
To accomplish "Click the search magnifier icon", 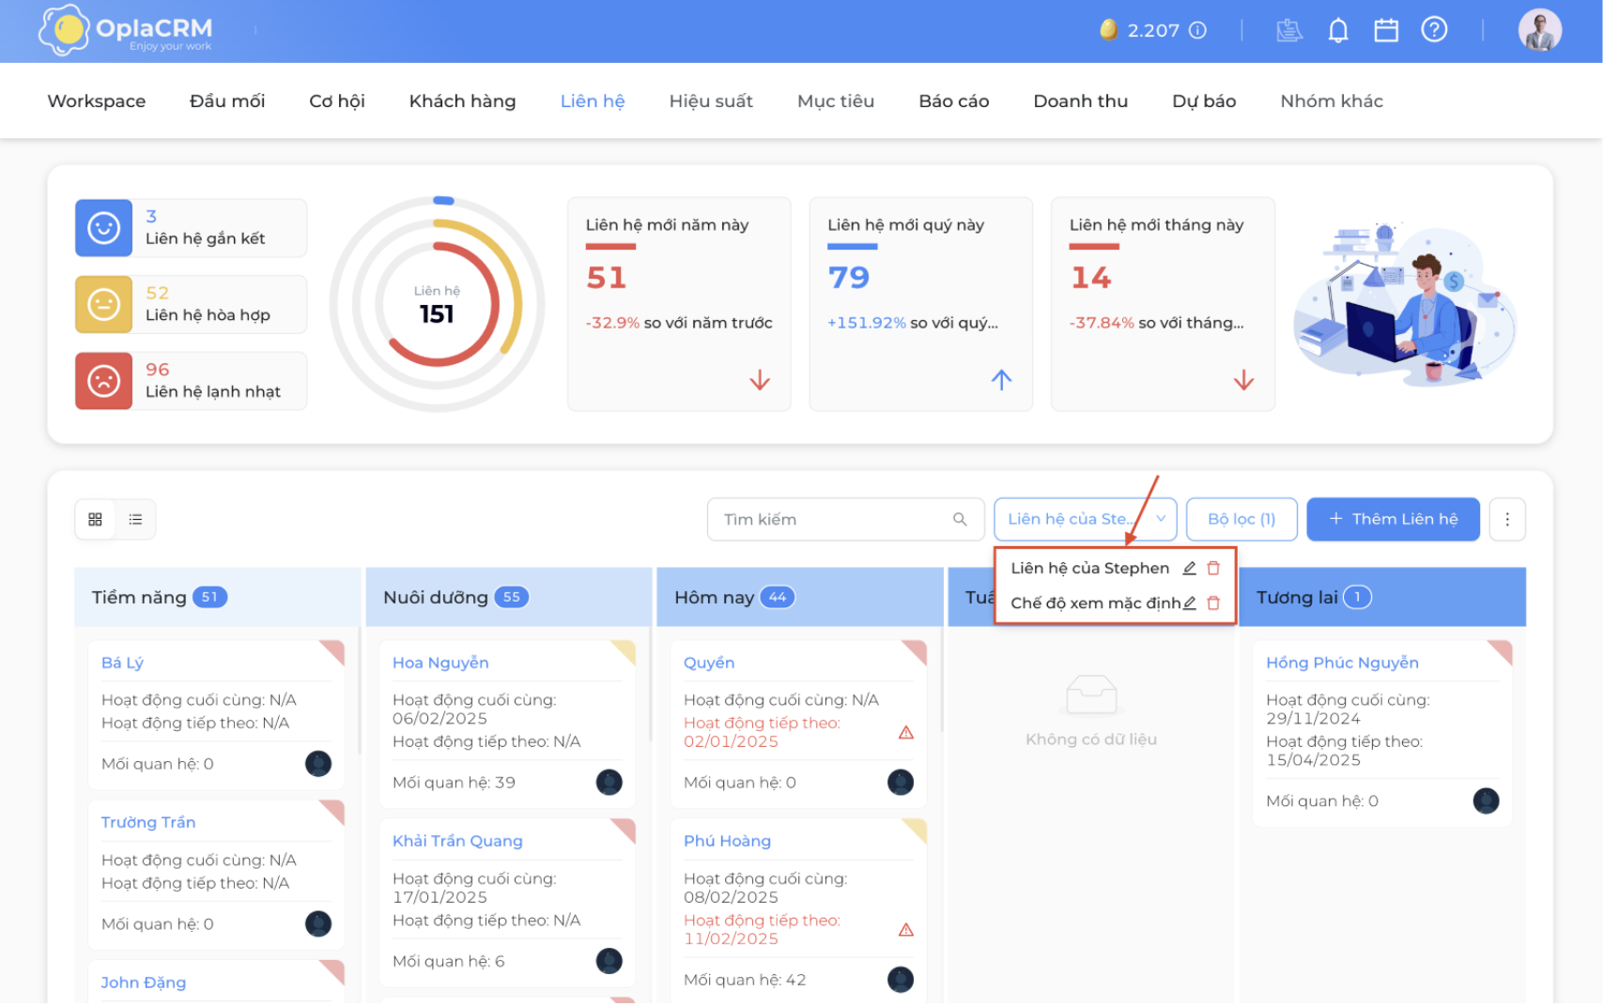I will 960,519.
